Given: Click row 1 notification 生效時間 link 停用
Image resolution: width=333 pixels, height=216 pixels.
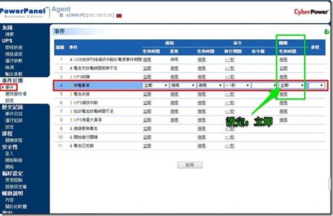Looking at the screenshot, I should [x=147, y=60].
